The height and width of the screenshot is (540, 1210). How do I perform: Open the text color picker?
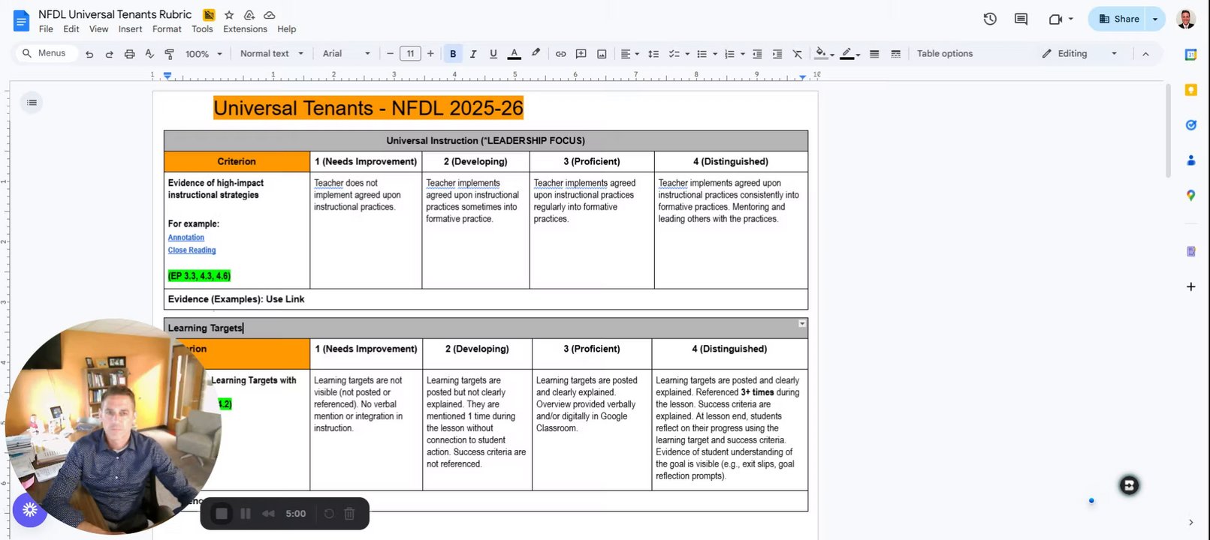[x=514, y=54]
